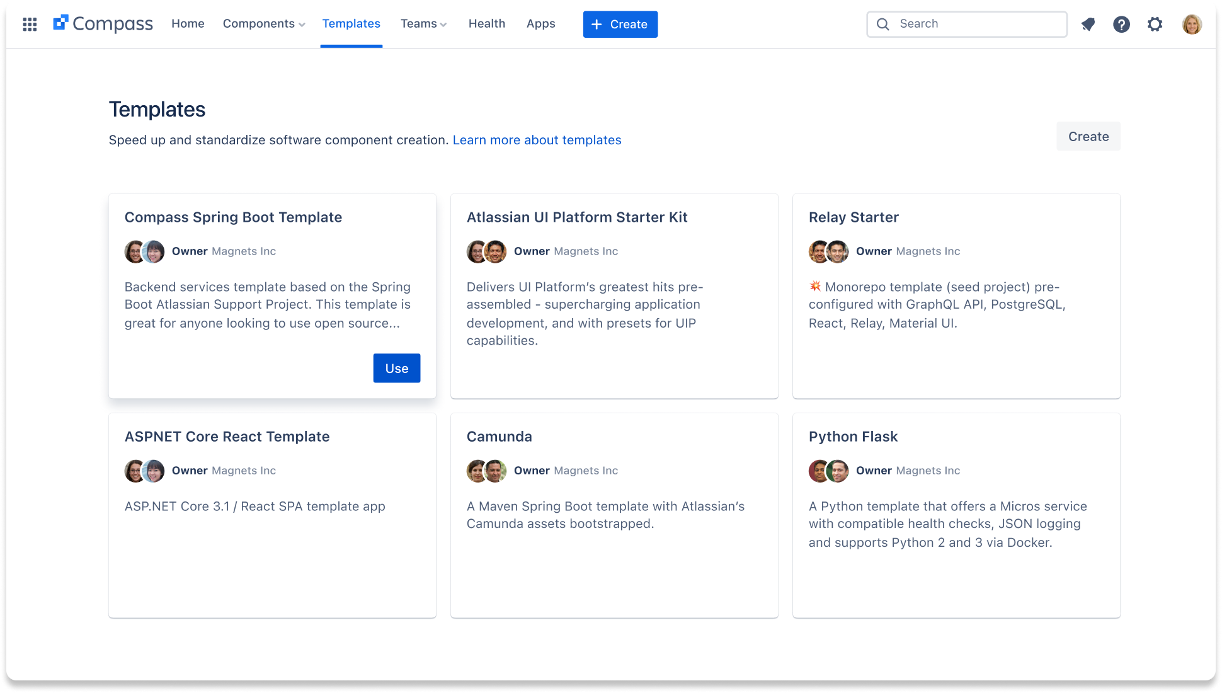1222x693 pixels.
Task: Click the owner avatars on Relay Starter
Action: tap(828, 251)
